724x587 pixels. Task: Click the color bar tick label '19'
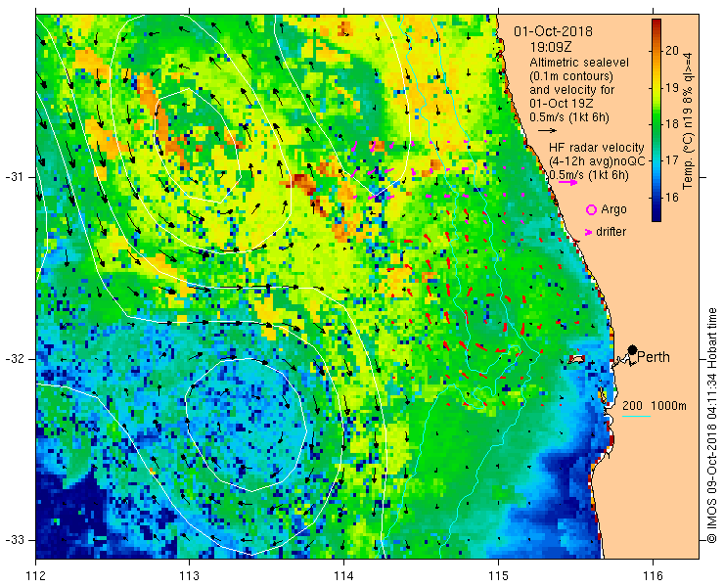pyautogui.click(x=672, y=87)
